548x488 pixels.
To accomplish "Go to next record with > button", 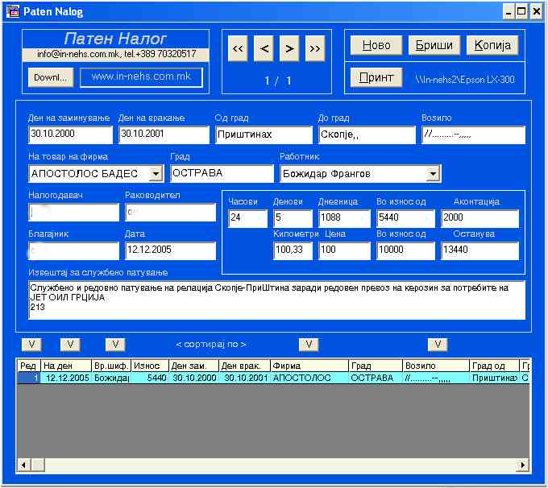I will [x=289, y=48].
